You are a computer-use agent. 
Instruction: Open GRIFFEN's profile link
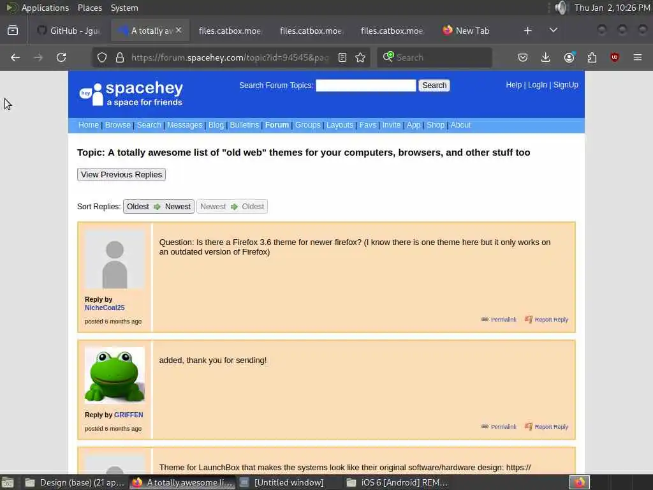pyautogui.click(x=128, y=415)
